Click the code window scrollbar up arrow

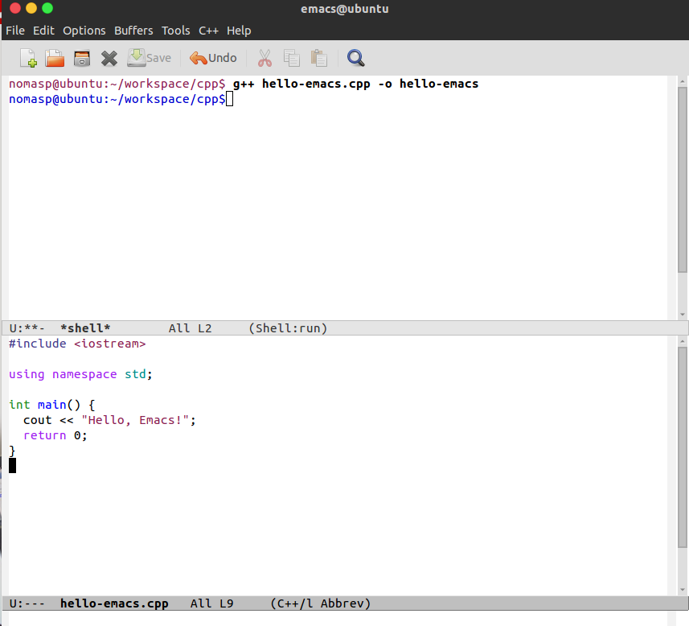(x=683, y=341)
